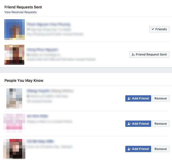172x160 pixels.
Task: Remove the second suggested person
Action: [161, 124]
